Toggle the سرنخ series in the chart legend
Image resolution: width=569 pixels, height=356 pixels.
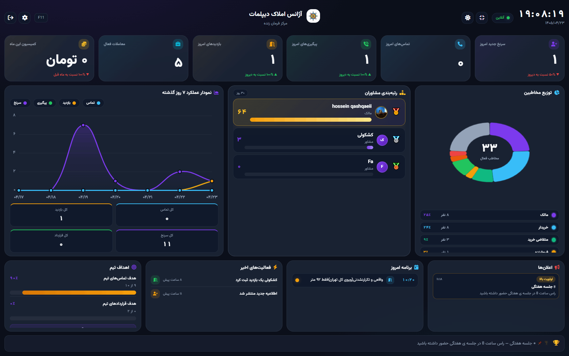pos(20,103)
